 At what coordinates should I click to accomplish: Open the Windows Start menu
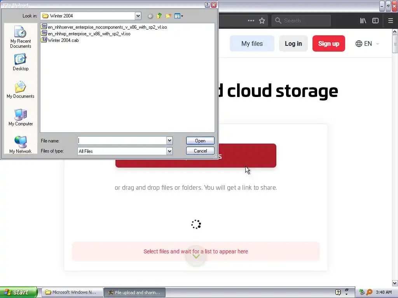coord(19,292)
